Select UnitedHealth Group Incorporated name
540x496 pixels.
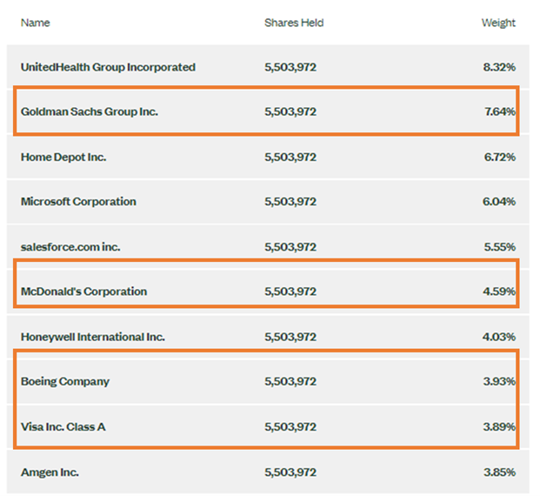tap(108, 67)
